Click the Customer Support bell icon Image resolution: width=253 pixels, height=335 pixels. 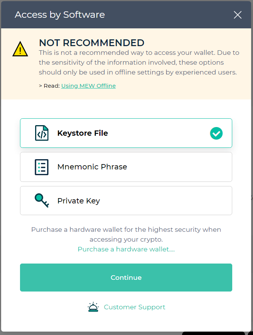click(93, 307)
